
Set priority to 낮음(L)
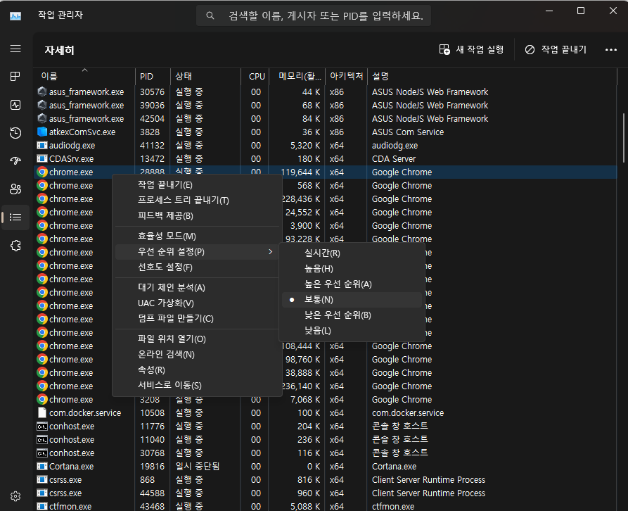[352, 331]
